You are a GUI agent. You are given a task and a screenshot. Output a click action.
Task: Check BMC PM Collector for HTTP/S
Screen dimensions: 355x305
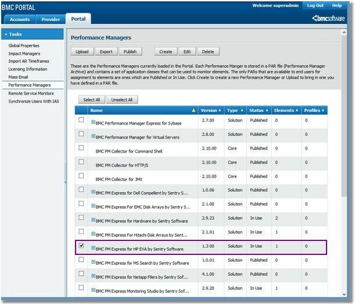pyautogui.click(x=81, y=162)
